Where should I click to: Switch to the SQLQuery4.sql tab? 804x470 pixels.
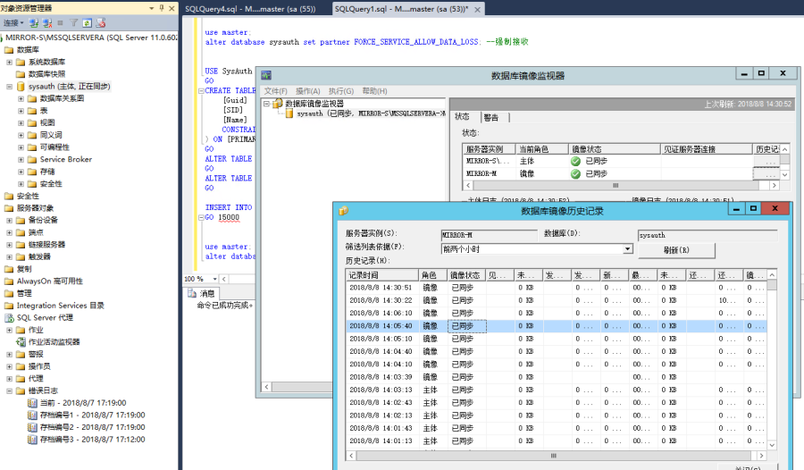(250, 9)
